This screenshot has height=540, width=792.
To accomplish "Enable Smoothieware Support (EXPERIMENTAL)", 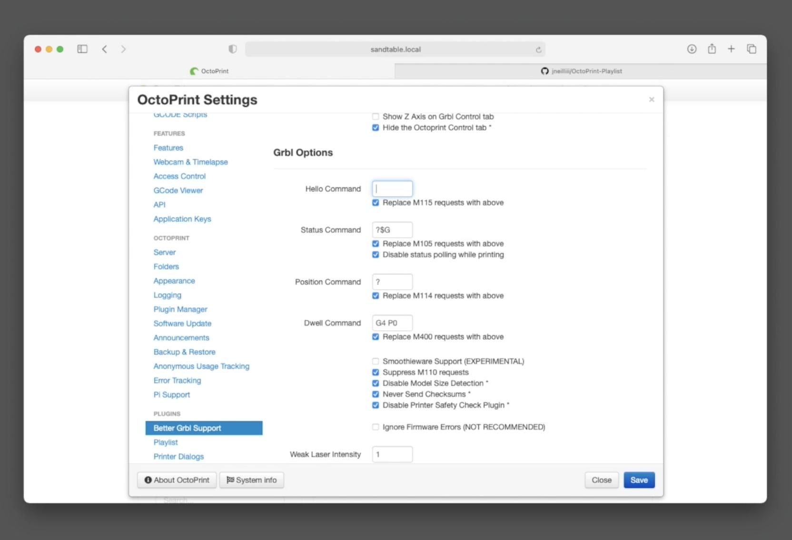I will pyautogui.click(x=376, y=361).
